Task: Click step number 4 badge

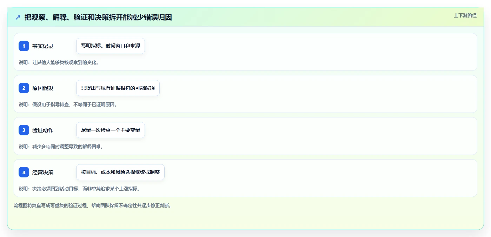Action: coord(24,172)
